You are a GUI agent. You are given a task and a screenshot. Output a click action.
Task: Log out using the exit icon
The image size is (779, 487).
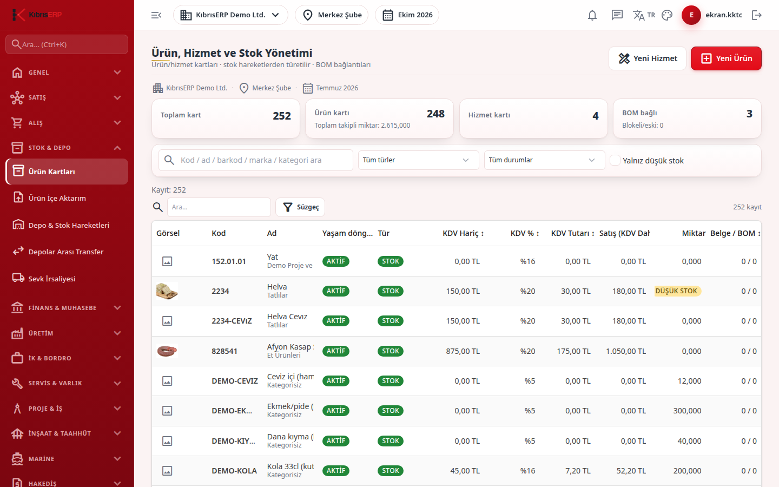coord(757,15)
